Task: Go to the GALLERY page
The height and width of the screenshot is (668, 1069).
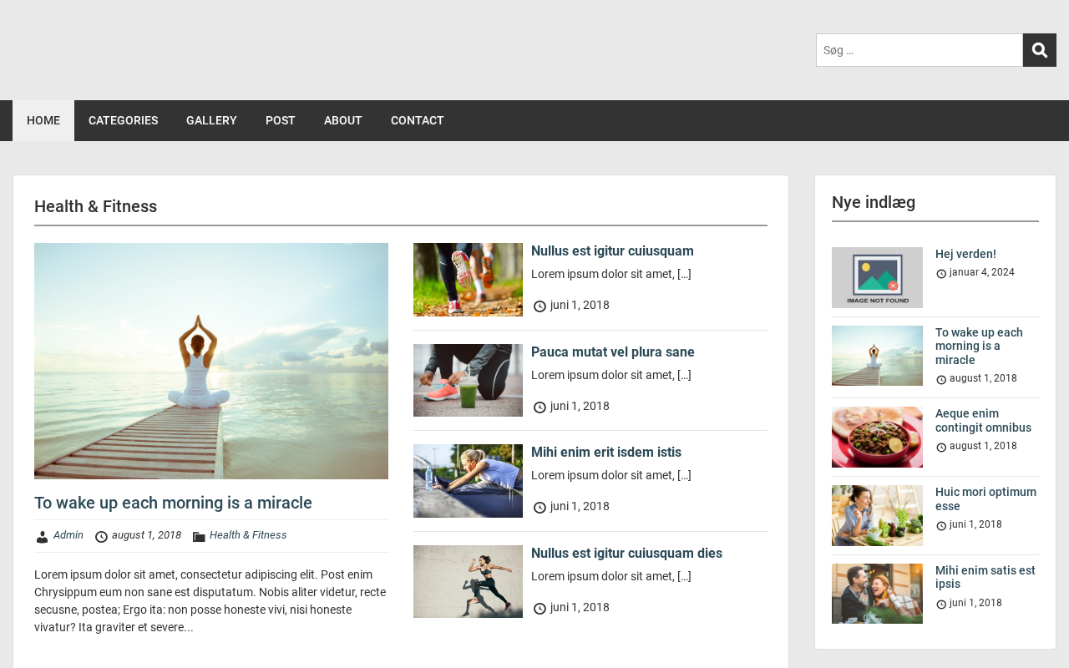Action: (x=211, y=120)
